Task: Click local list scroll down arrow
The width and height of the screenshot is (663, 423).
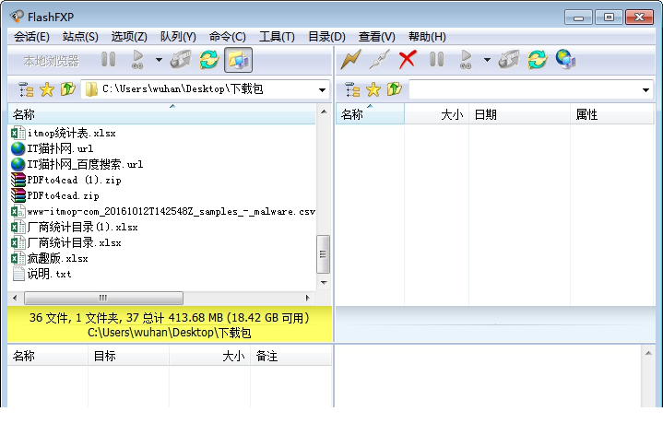Action: coord(324,282)
